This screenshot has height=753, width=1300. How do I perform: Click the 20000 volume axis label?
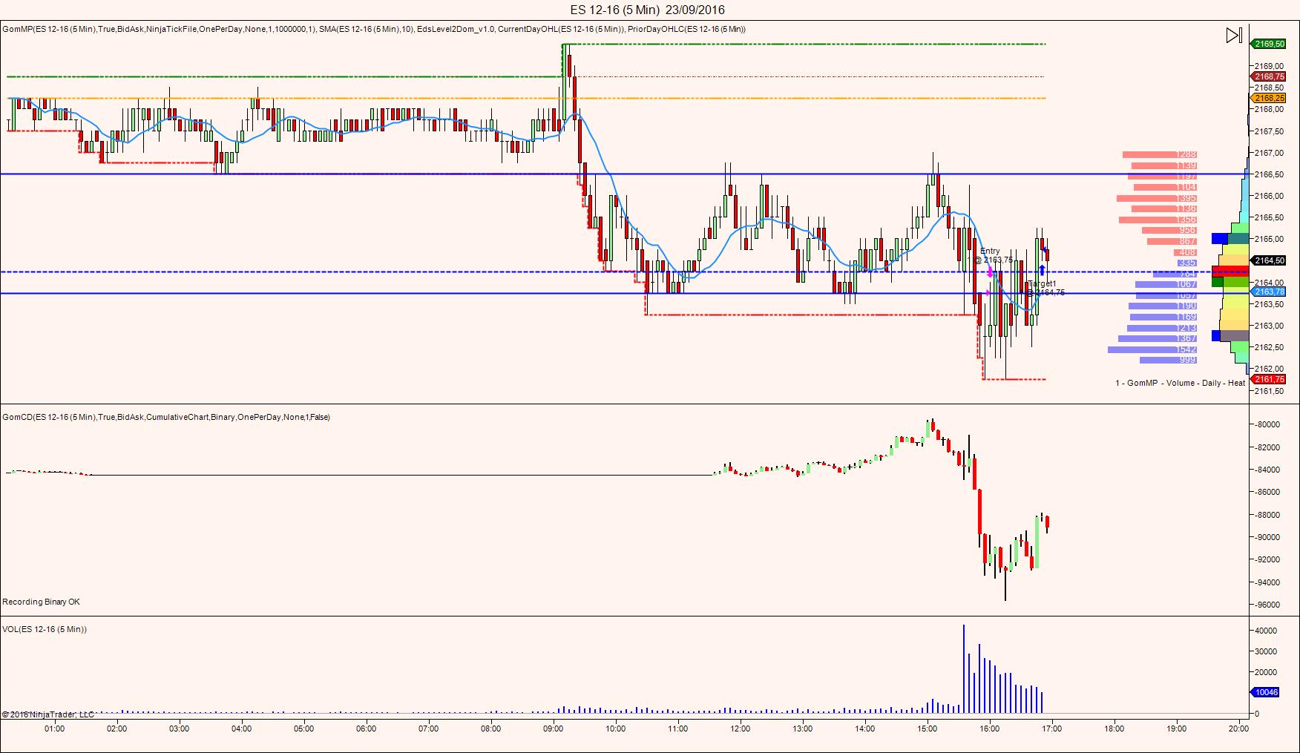coord(1267,672)
